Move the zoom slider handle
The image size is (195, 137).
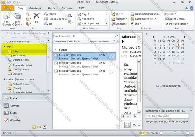click(175, 133)
